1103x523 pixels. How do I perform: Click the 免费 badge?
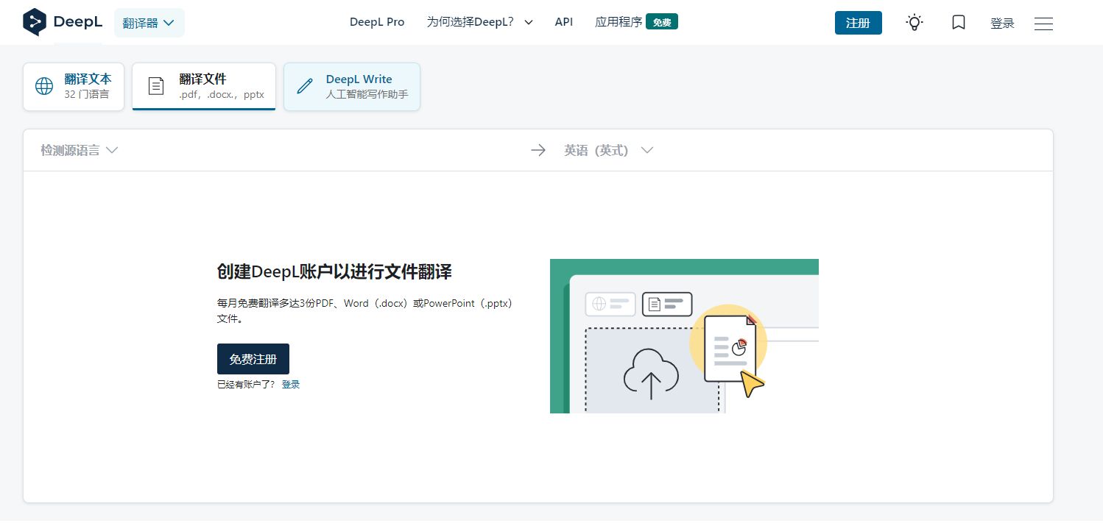(x=662, y=22)
